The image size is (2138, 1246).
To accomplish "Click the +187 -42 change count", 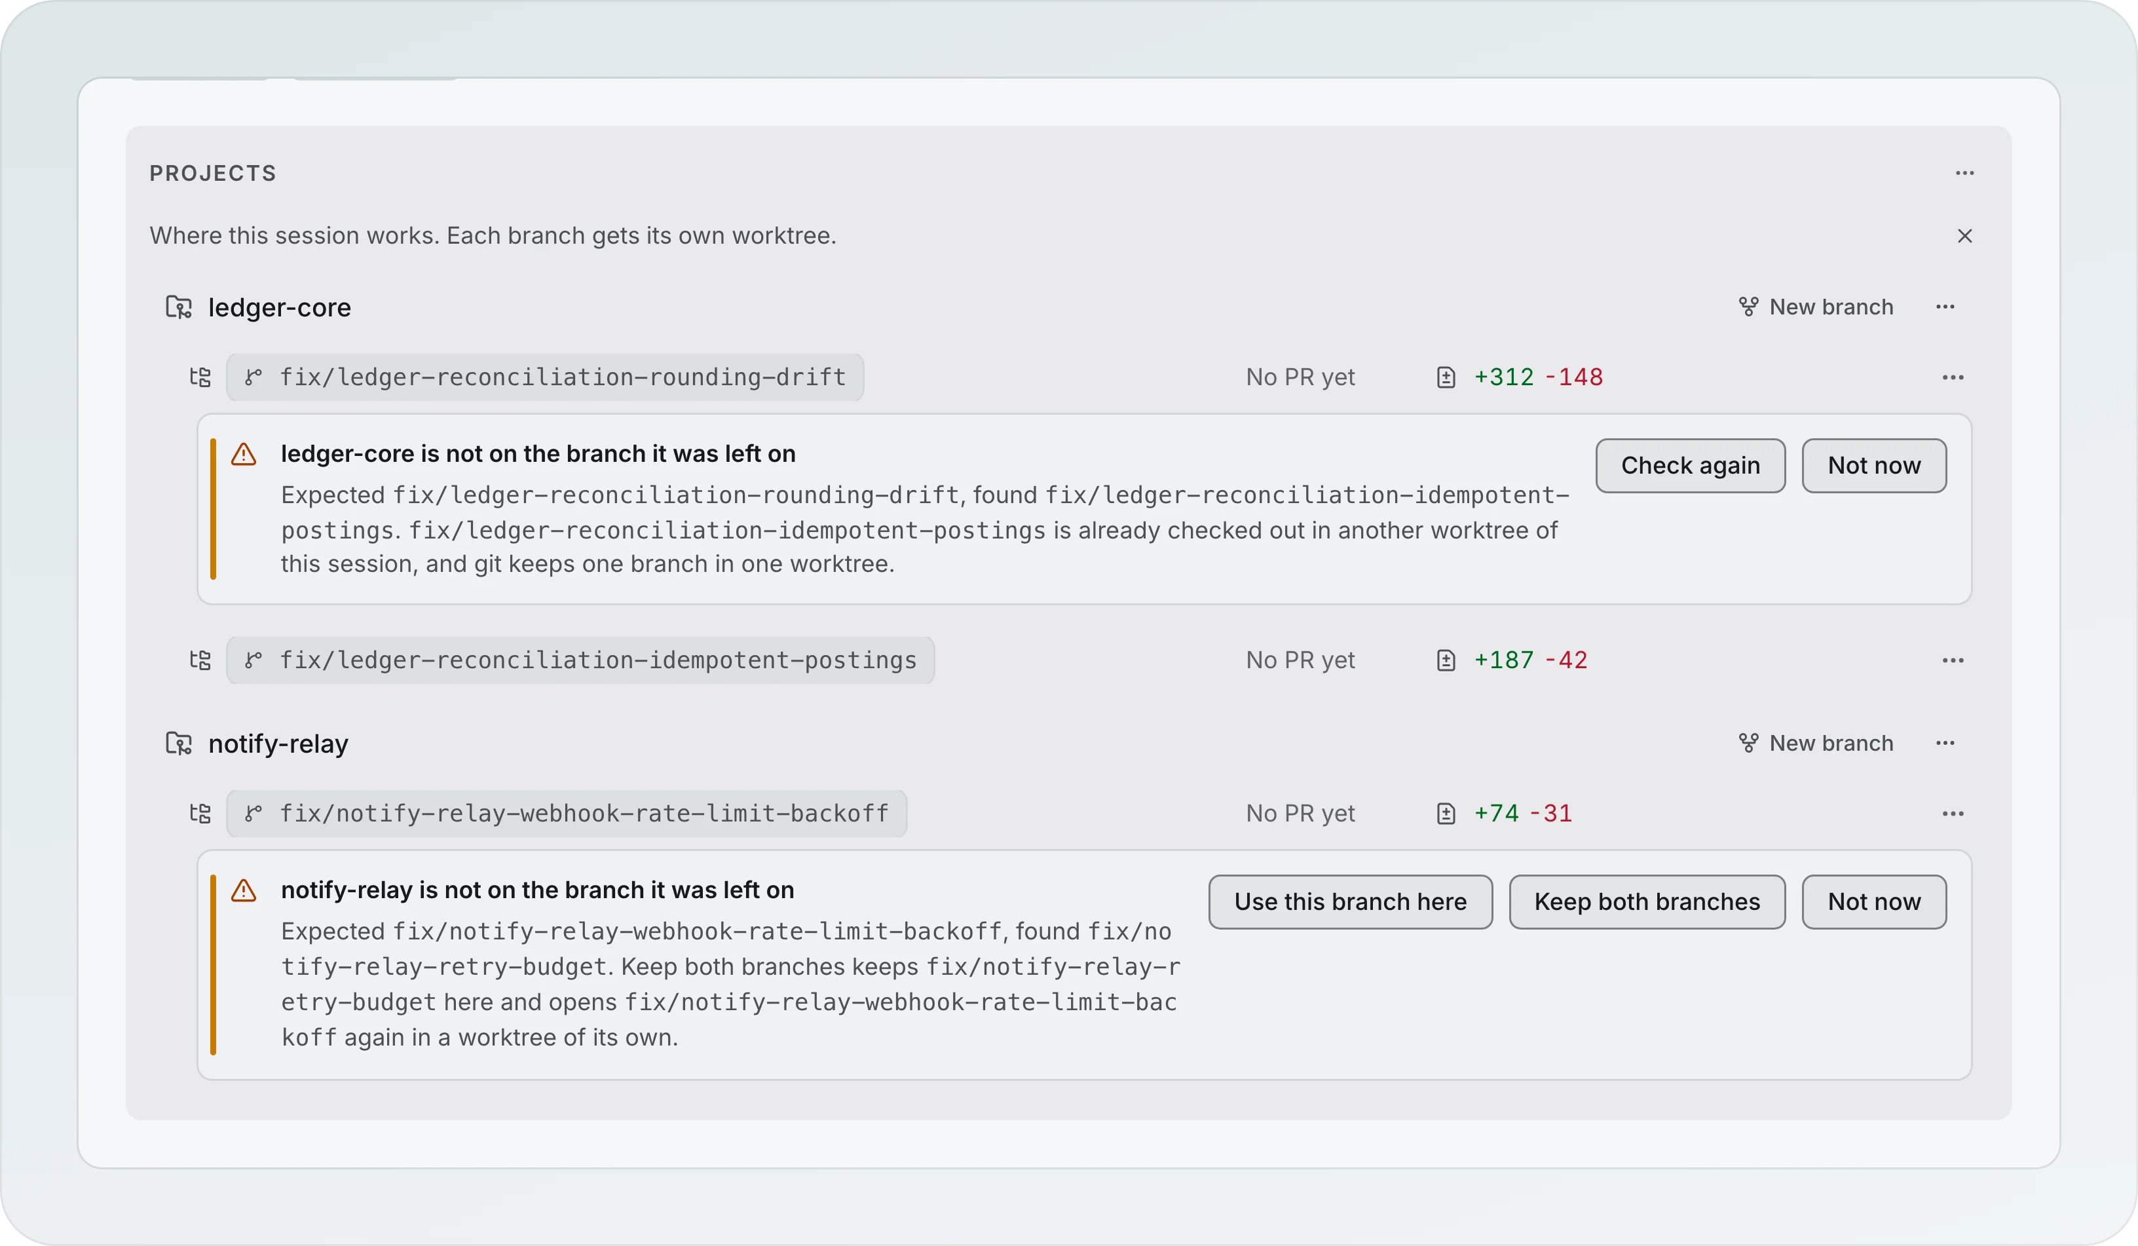I will (x=1531, y=660).
